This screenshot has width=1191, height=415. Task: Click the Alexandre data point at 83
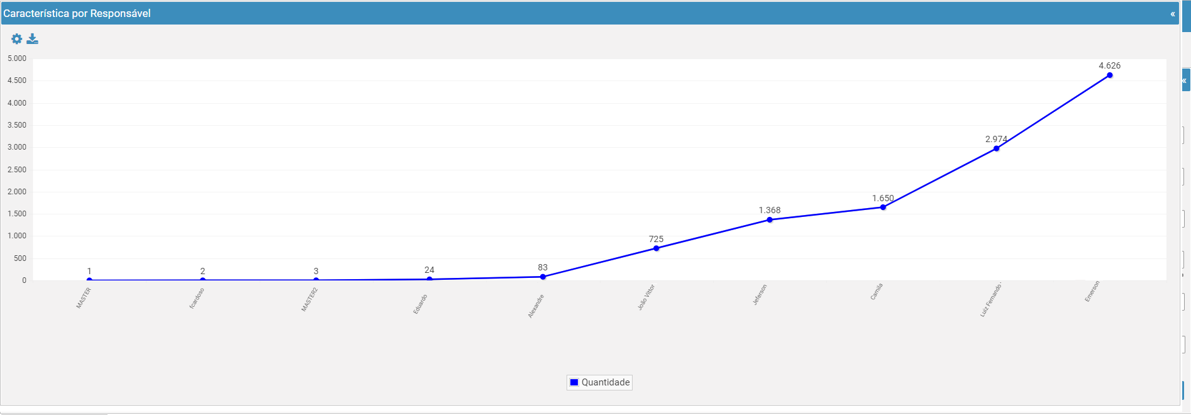[x=543, y=277]
